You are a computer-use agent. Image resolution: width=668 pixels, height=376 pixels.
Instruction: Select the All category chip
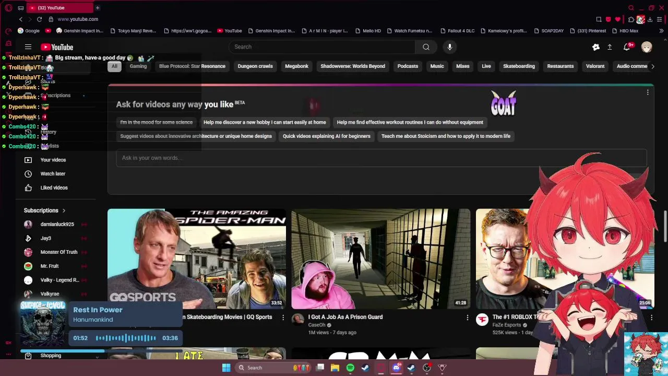[x=114, y=66]
